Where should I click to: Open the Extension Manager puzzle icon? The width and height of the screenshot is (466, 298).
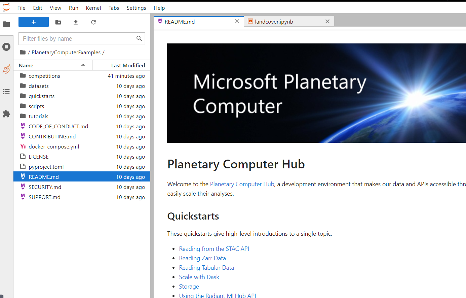tap(6, 114)
